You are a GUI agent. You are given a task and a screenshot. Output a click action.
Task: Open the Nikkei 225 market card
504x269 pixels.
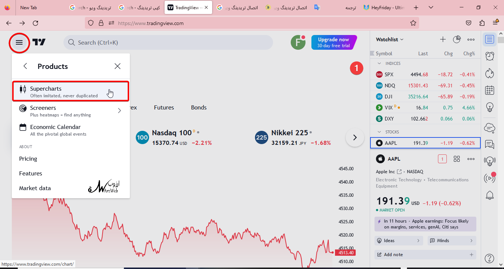[x=293, y=137]
